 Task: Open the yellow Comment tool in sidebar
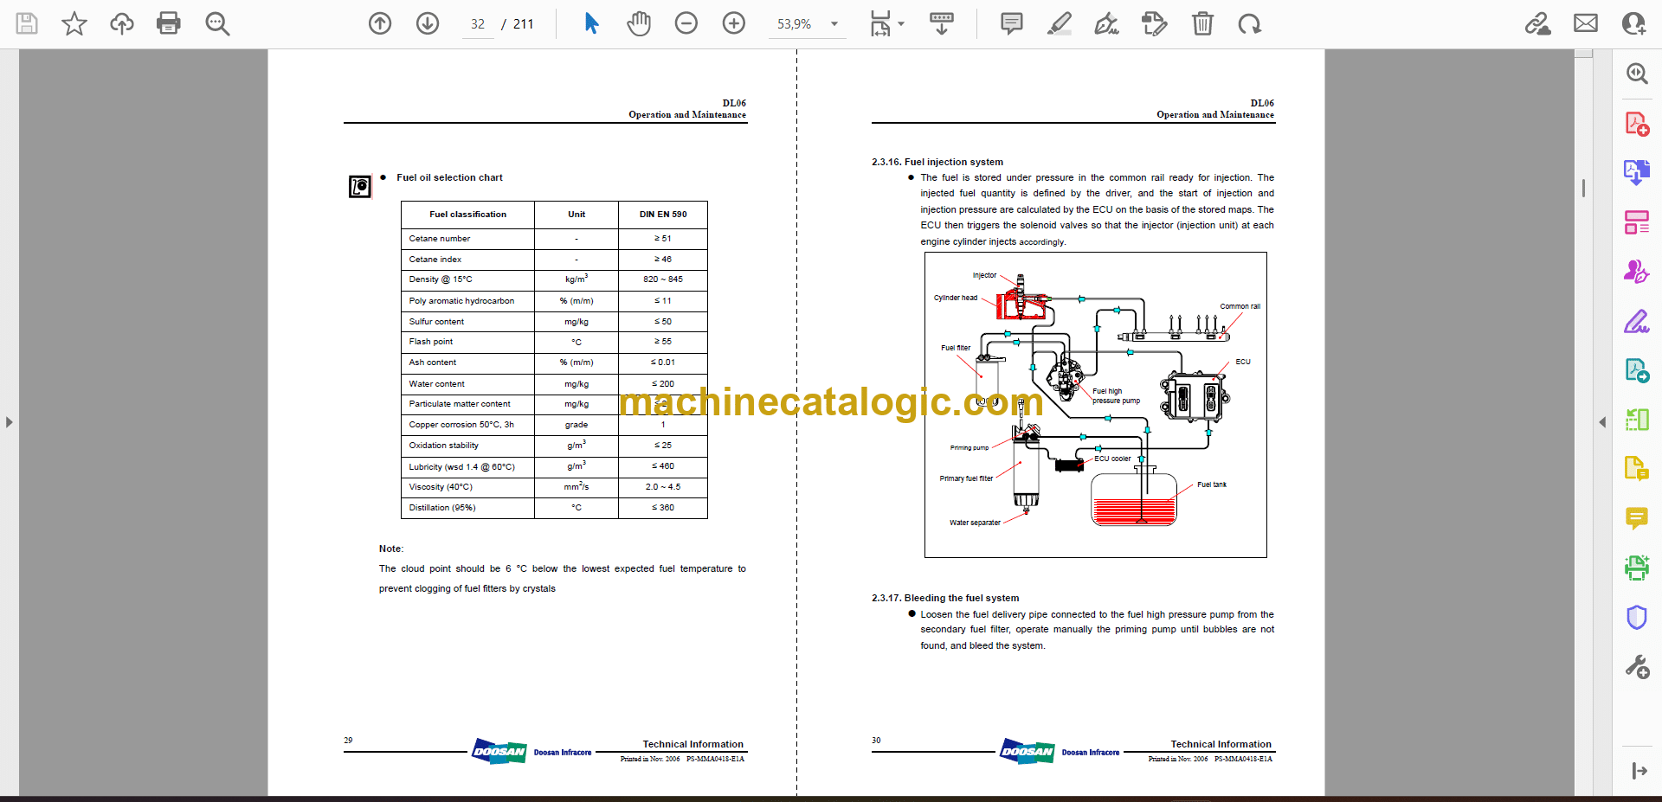coord(1637,518)
